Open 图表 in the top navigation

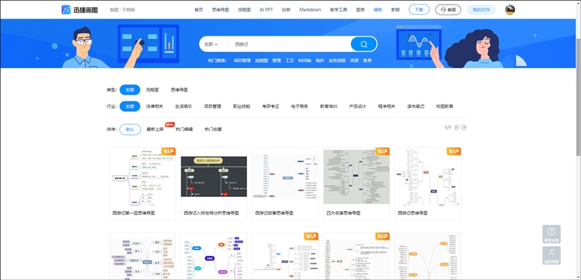(360, 9)
